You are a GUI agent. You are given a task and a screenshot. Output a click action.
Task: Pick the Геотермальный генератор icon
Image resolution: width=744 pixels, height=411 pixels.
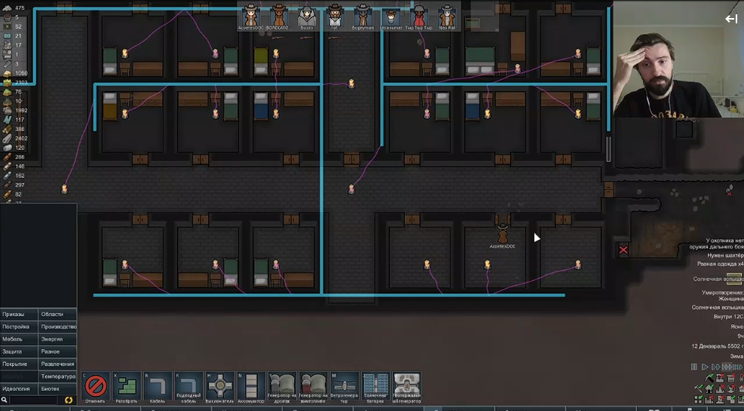pos(406,386)
